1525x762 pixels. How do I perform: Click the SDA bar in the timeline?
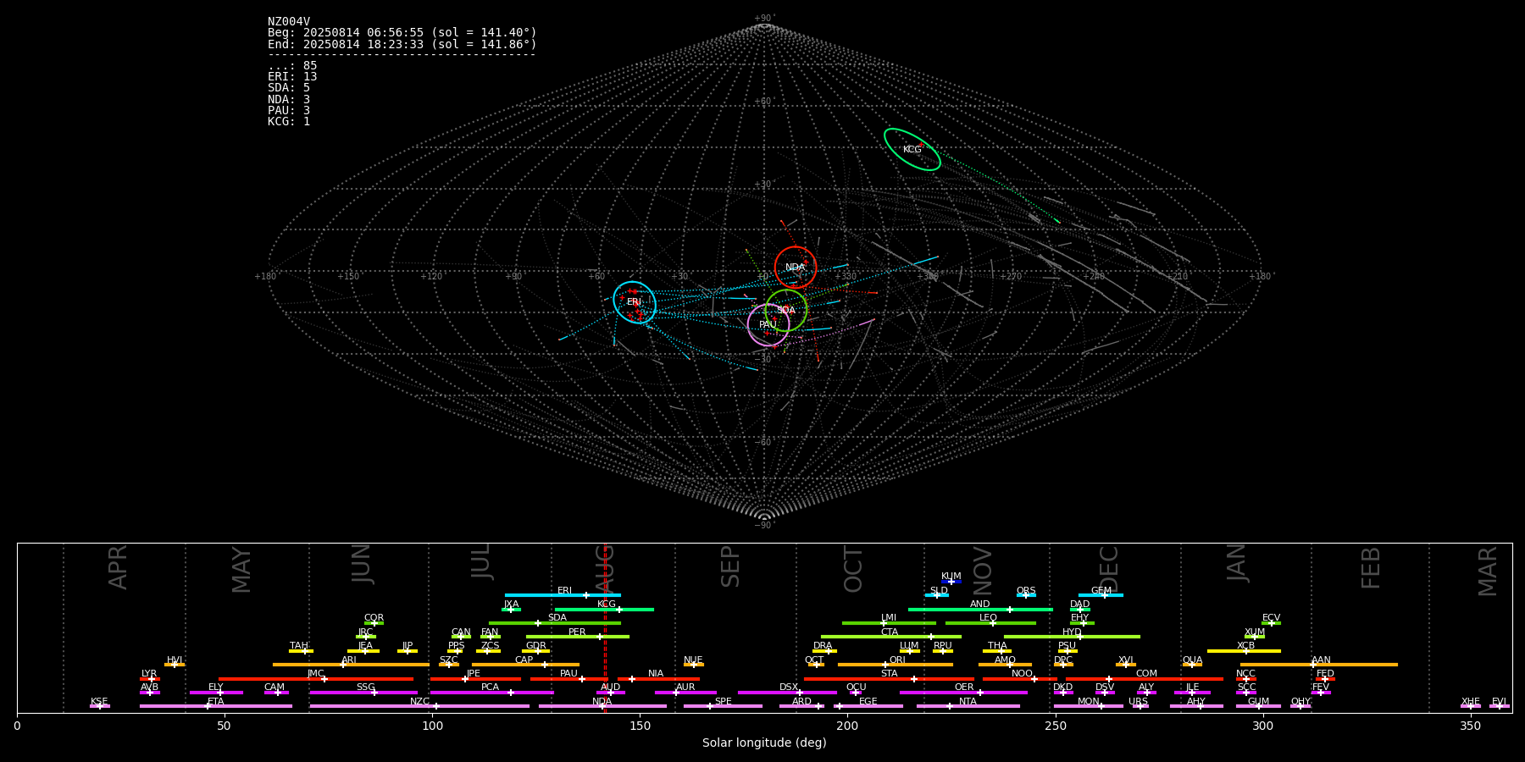[555, 623]
